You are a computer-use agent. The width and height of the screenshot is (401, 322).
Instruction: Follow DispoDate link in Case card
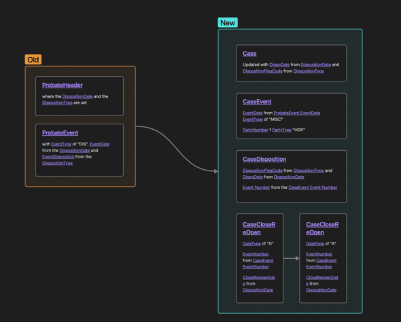tap(279, 65)
